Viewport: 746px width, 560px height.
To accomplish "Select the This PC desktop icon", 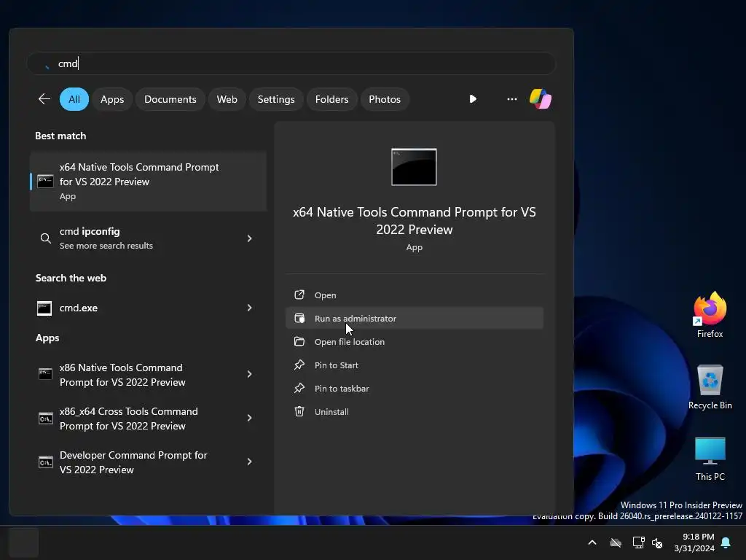I will [710, 459].
